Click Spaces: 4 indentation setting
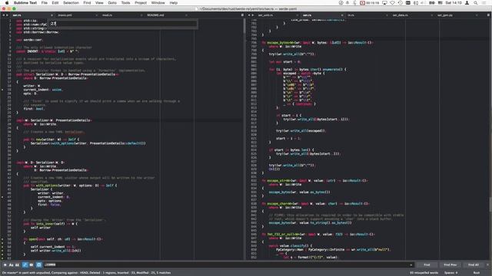The height and width of the screenshot is (276, 492). click(x=450, y=273)
